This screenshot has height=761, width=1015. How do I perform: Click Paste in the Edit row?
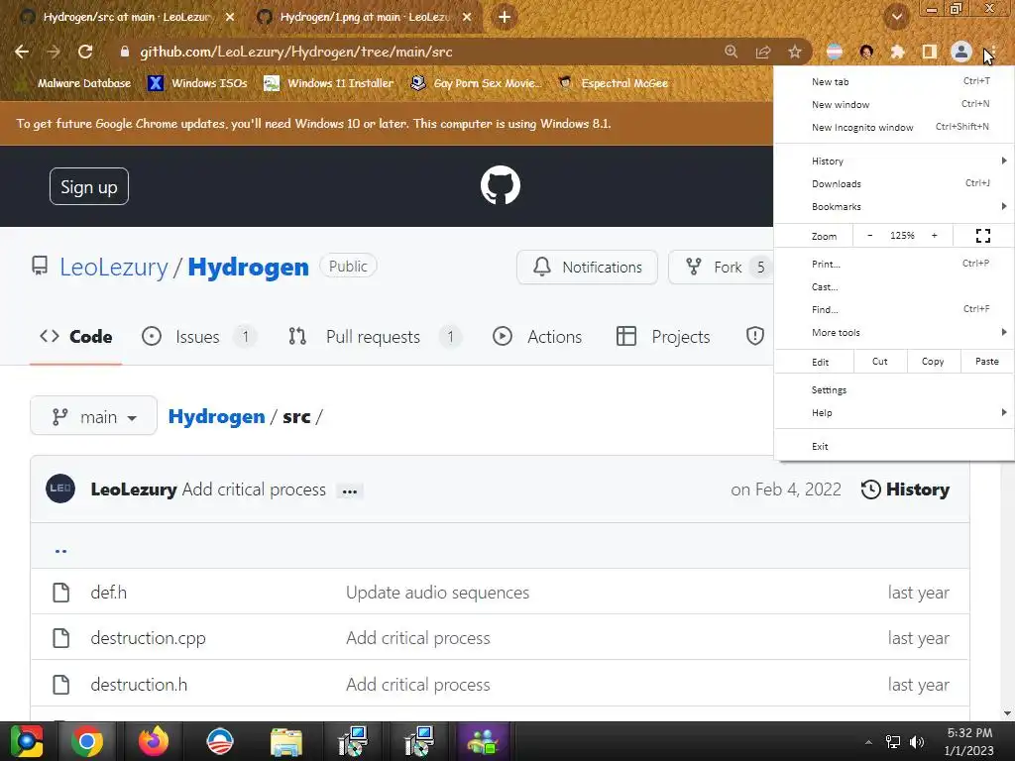point(986,362)
